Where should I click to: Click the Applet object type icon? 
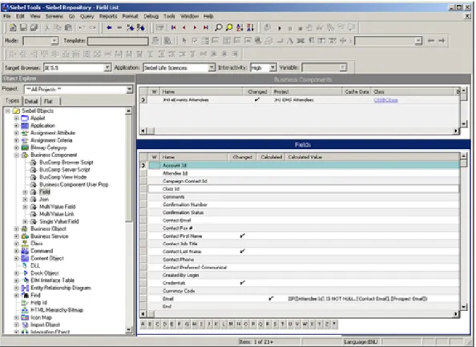click(x=25, y=118)
